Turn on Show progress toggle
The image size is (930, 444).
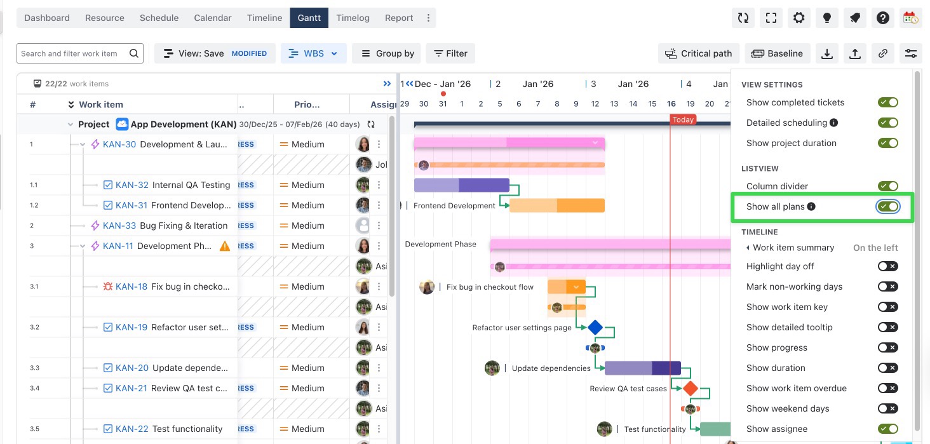887,347
